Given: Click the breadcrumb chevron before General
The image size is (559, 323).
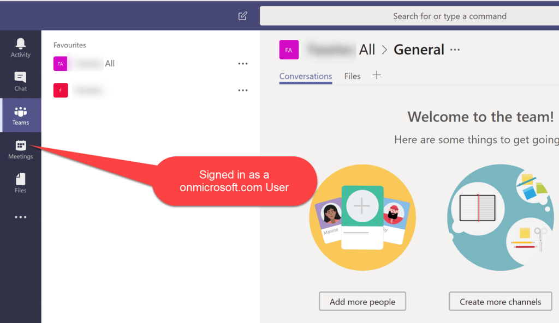Looking at the screenshot, I should coord(384,50).
